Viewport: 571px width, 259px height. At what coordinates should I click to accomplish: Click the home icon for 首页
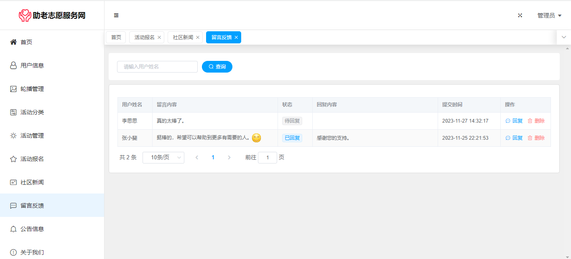coord(13,42)
